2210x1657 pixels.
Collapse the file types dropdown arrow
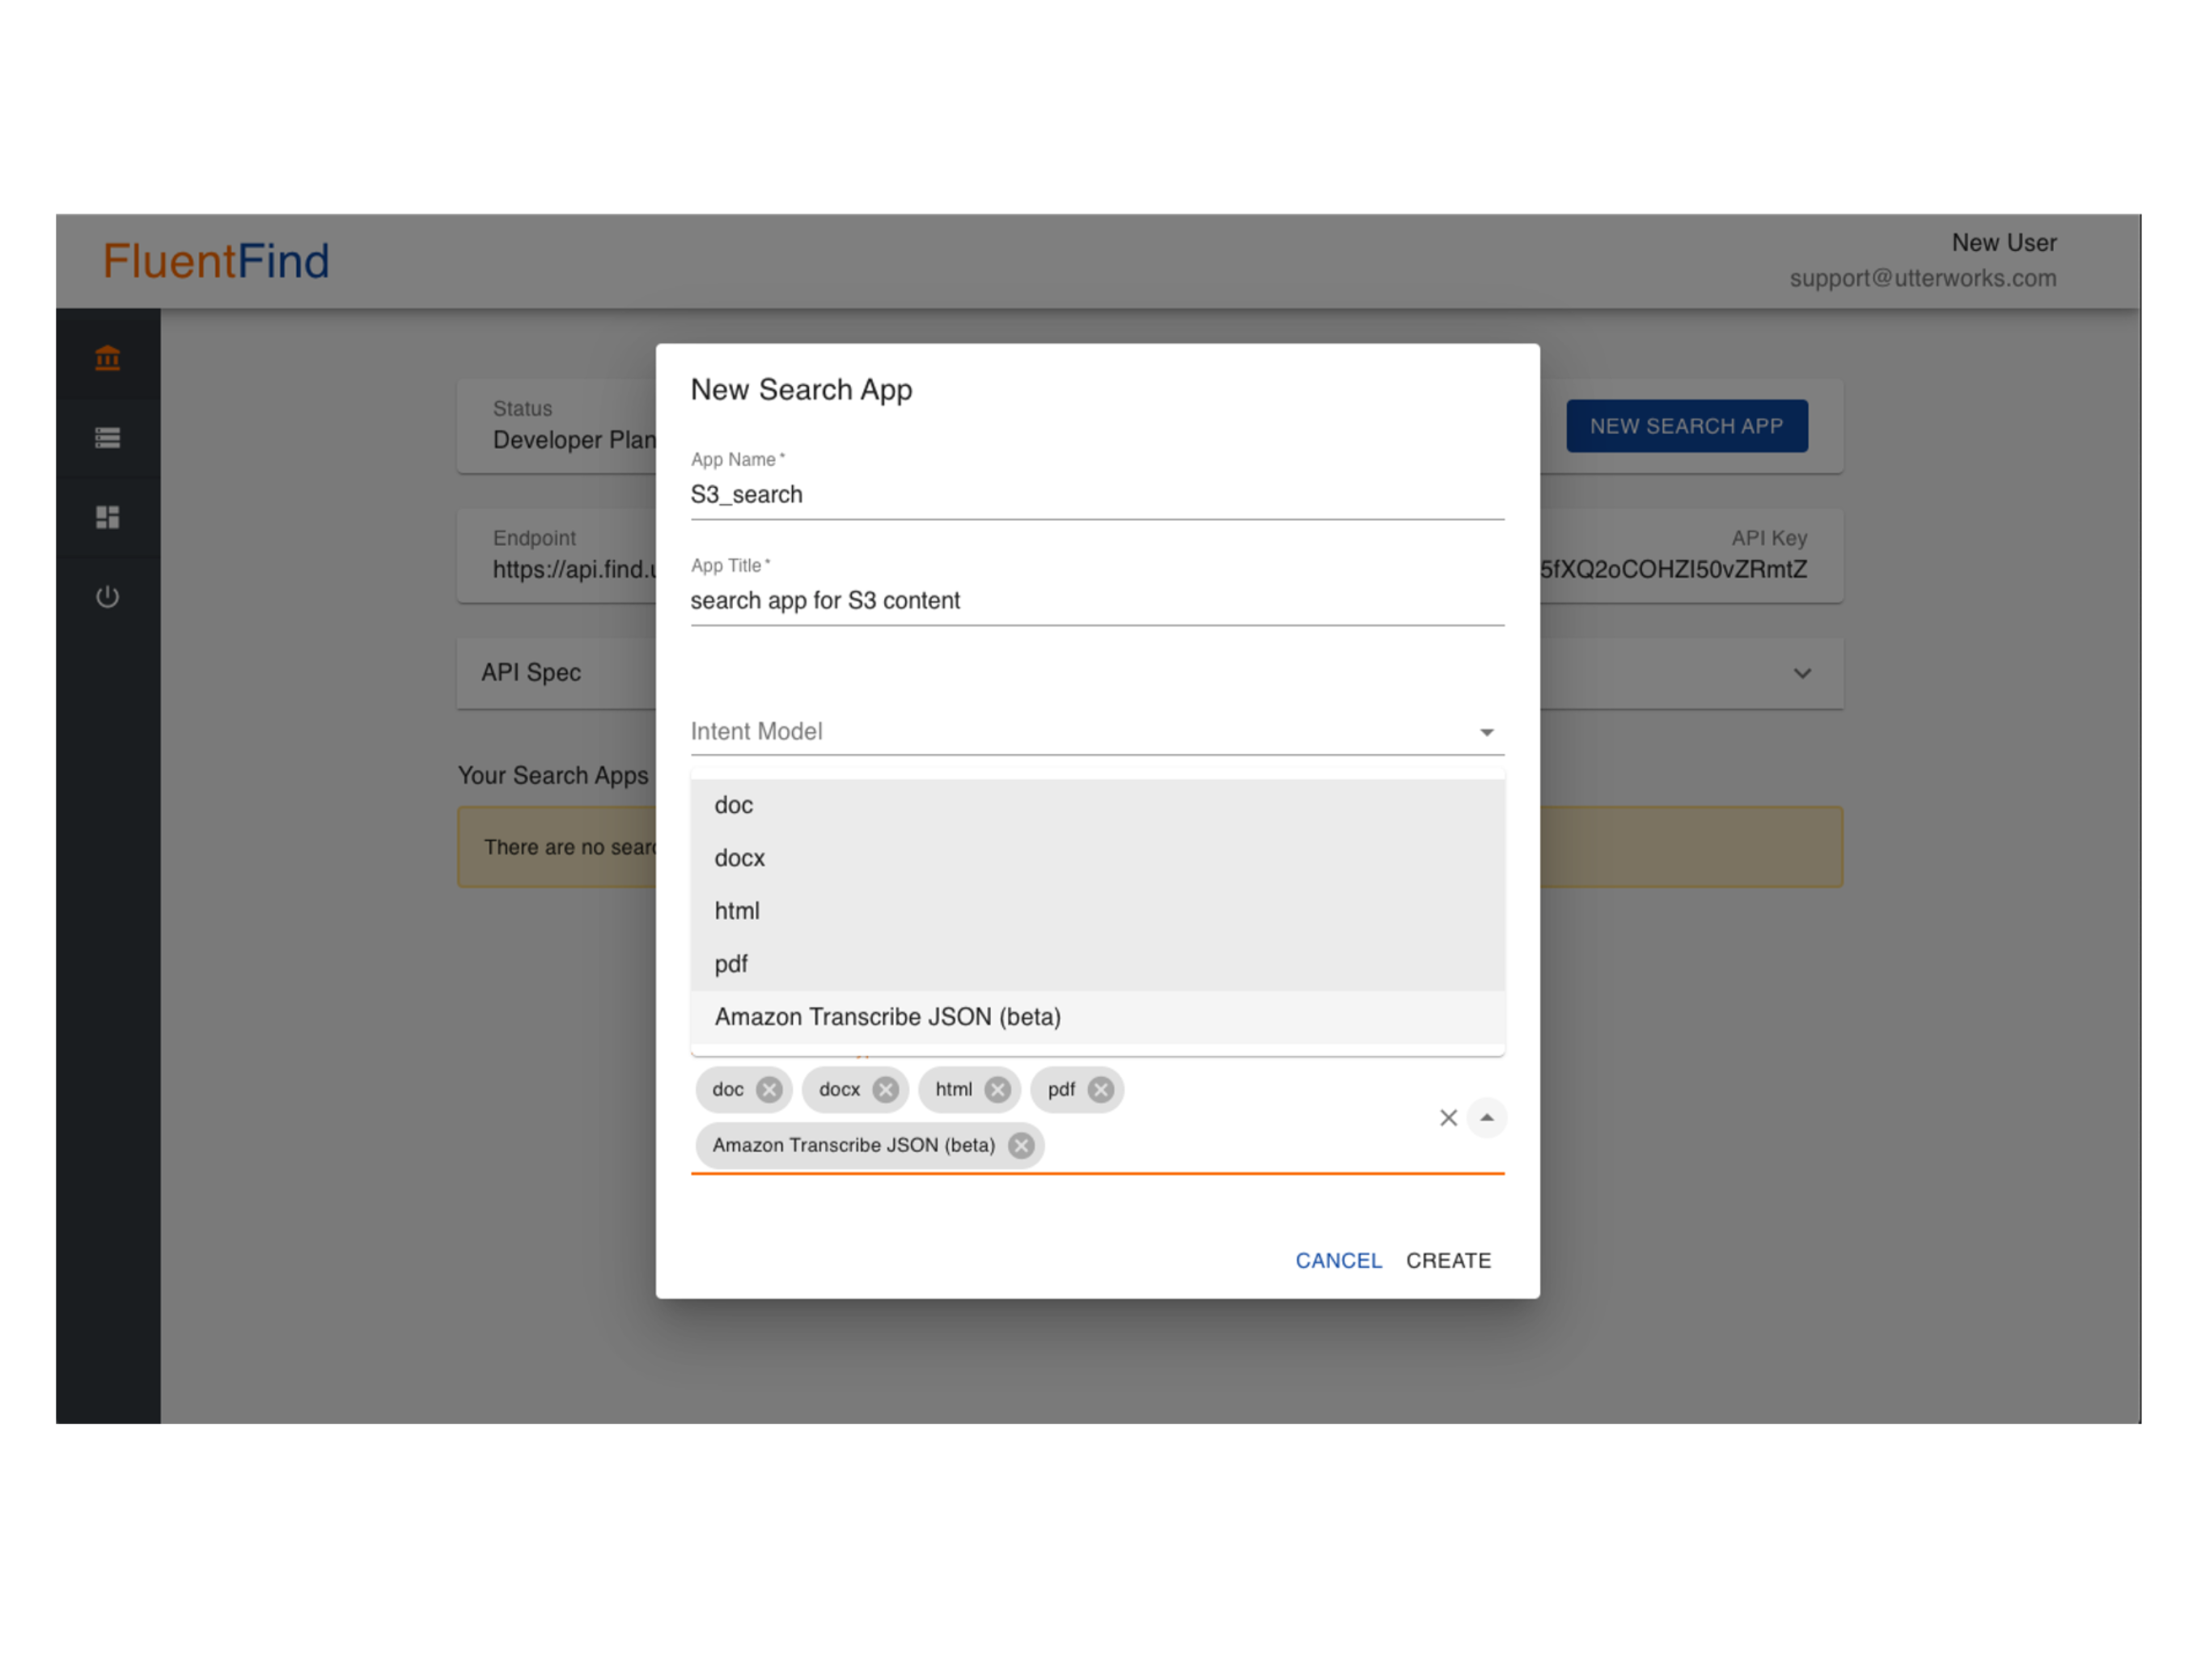[x=1487, y=1117]
